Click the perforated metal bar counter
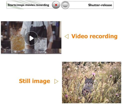Screen dimensions: 122x104 pos(31,51)
